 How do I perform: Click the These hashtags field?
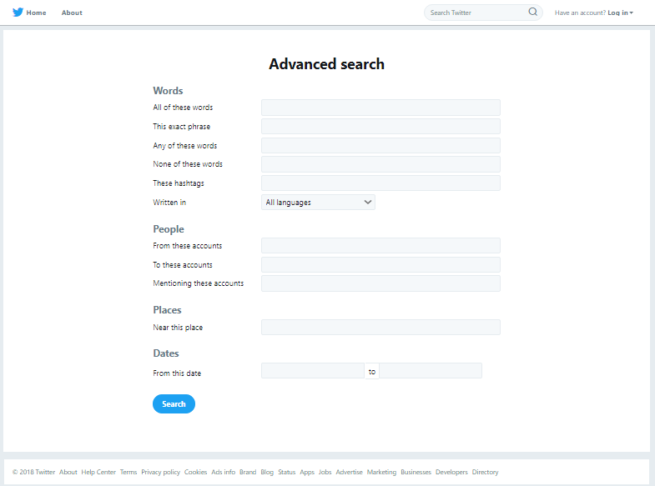click(x=380, y=183)
